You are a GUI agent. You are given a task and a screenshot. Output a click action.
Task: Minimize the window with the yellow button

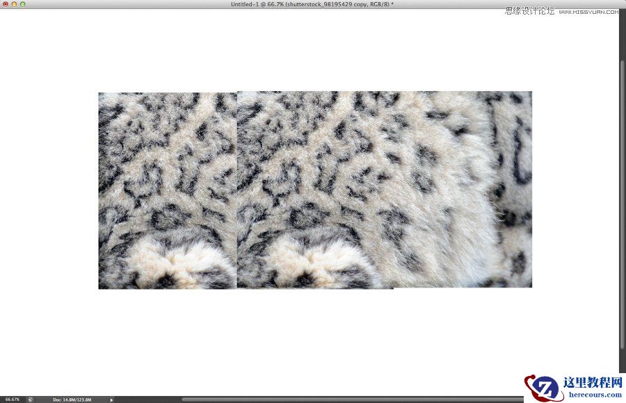click(x=14, y=4)
